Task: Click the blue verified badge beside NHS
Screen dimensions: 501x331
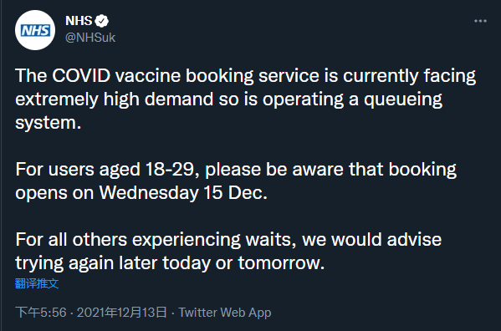Action: tap(102, 21)
